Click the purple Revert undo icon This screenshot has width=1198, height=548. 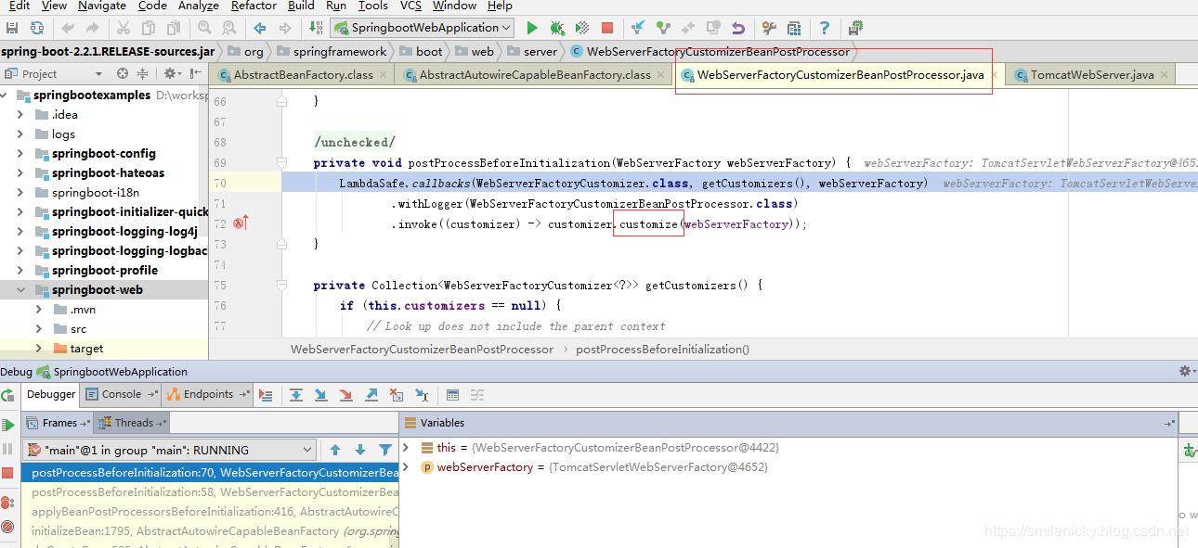(738, 28)
